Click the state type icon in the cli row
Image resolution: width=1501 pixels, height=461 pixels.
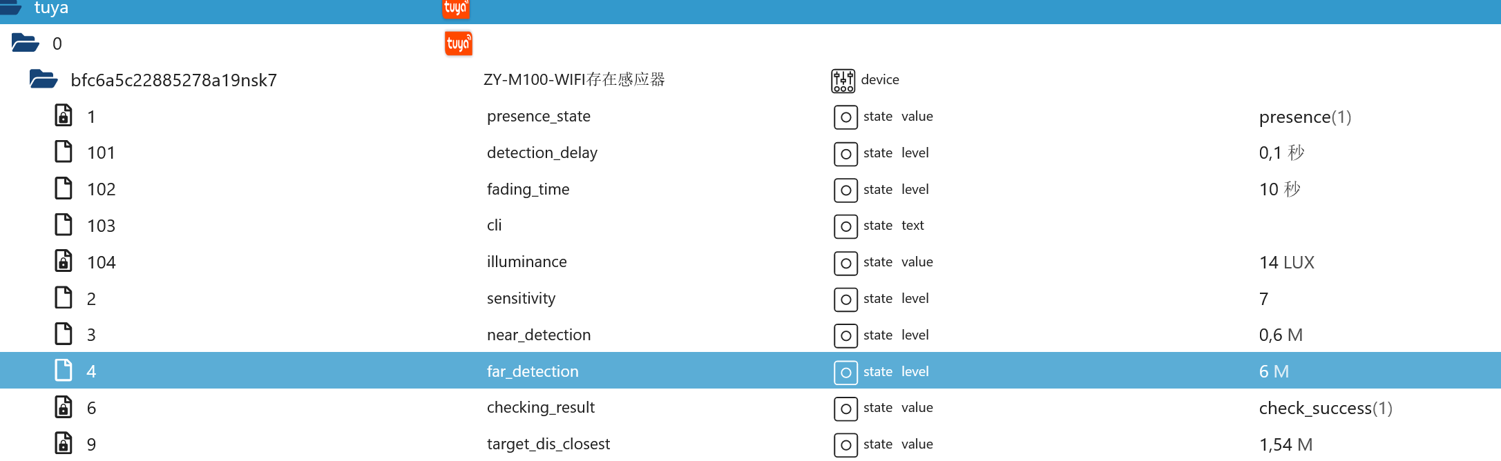click(845, 226)
